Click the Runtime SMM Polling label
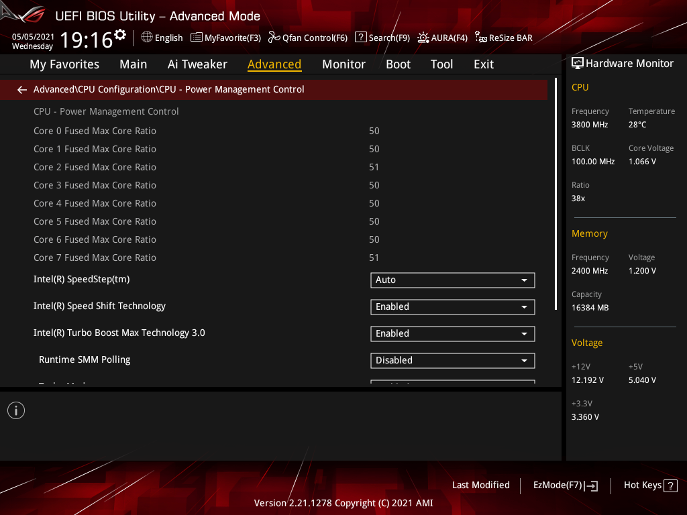 coord(85,359)
